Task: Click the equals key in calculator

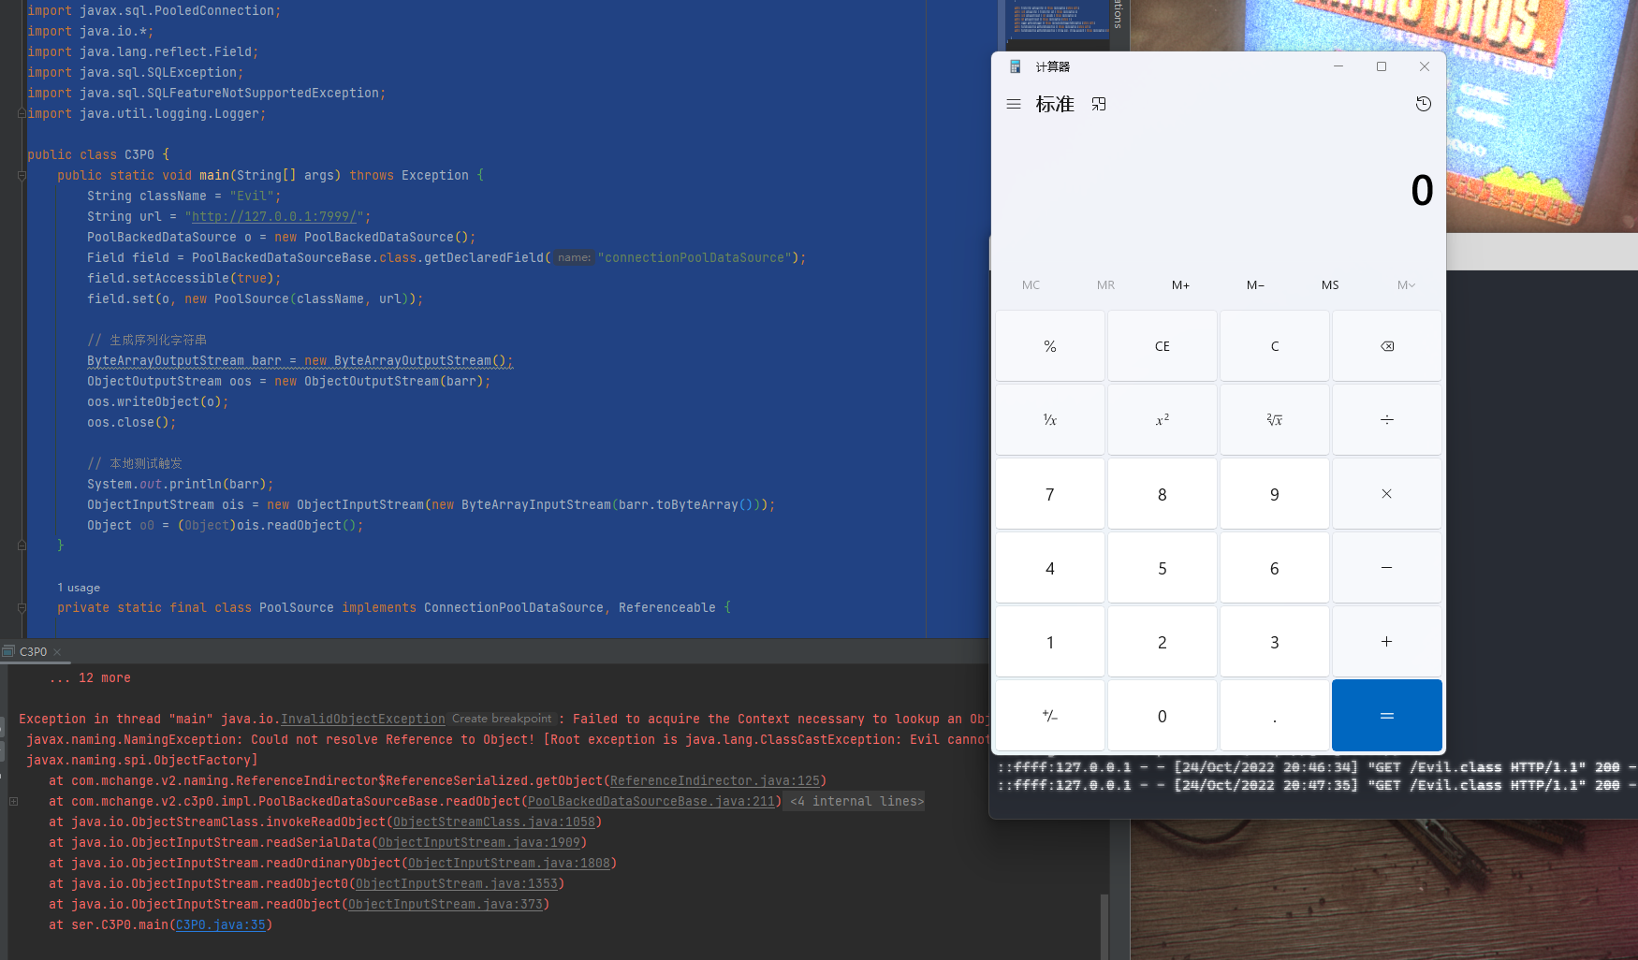Action: click(1387, 716)
